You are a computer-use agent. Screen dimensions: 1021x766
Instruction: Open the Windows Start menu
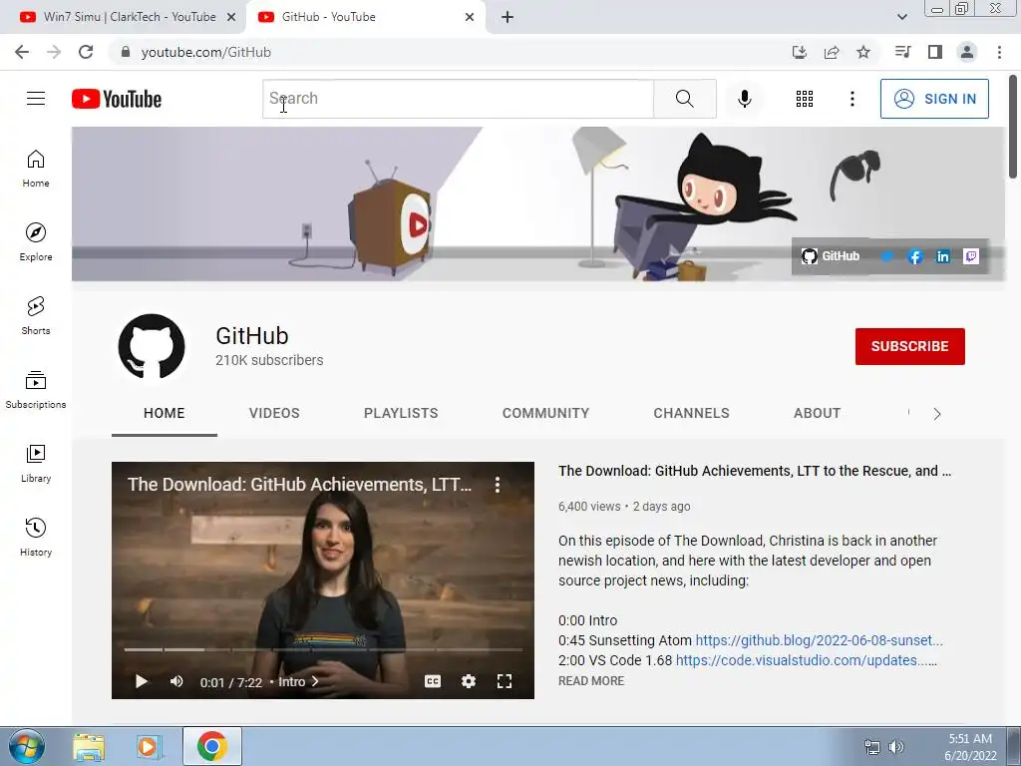coord(27,746)
